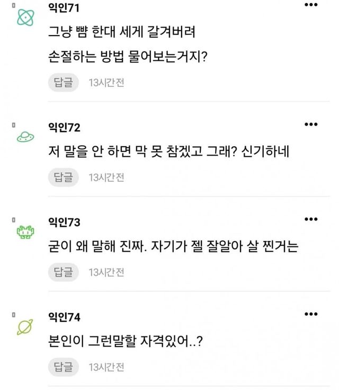Expand the ellipsis menu on 익인73's comment

coord(311,219)
